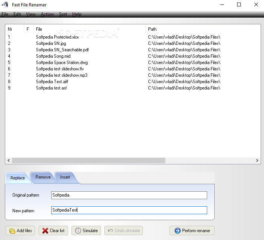
Task: Click the F column header
Action: pos(29,29)
